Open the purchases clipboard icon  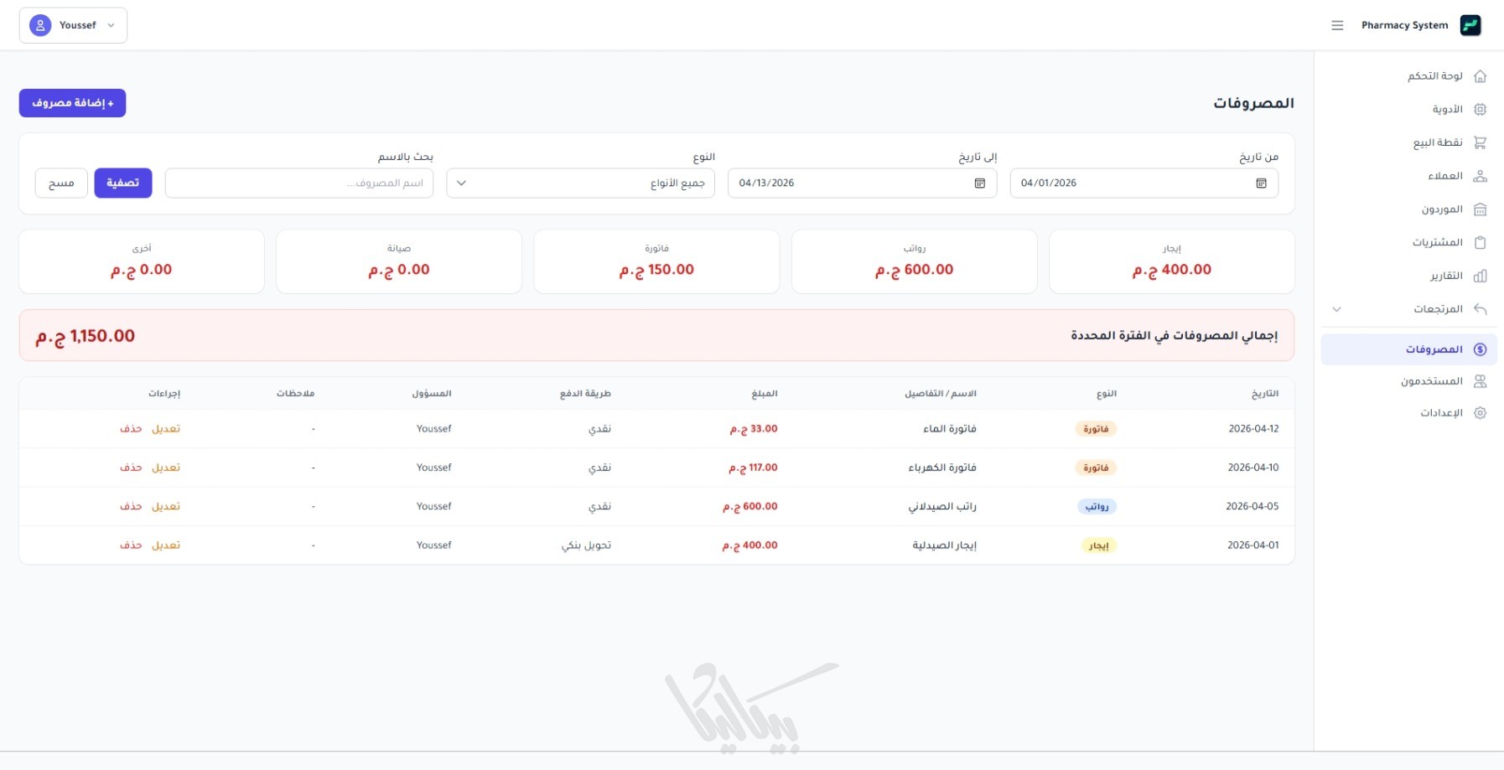[x=1480, y=242]
